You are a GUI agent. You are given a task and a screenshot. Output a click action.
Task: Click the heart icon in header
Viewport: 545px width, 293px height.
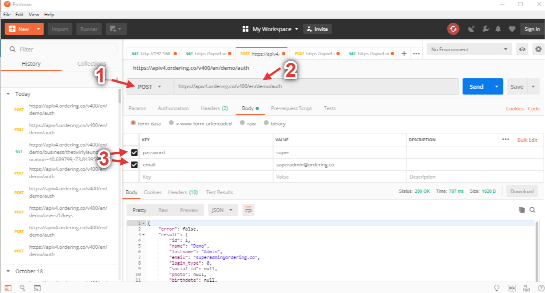click(512, 29)
